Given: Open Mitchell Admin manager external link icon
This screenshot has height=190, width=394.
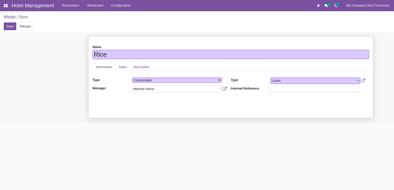Looking at the screenshot, I should click(x=225, y=89).
